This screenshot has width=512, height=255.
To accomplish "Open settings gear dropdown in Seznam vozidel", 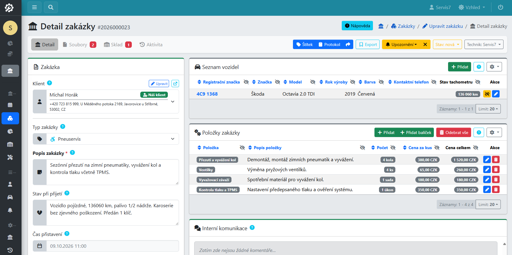I will tap(494, 67).
